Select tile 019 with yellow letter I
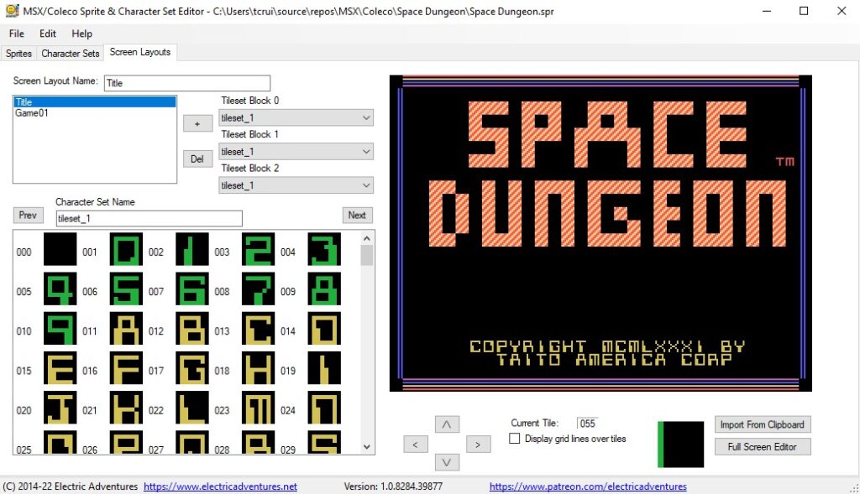Image resolution: width=860 pixels, height=494 pixels. point(324,367)
